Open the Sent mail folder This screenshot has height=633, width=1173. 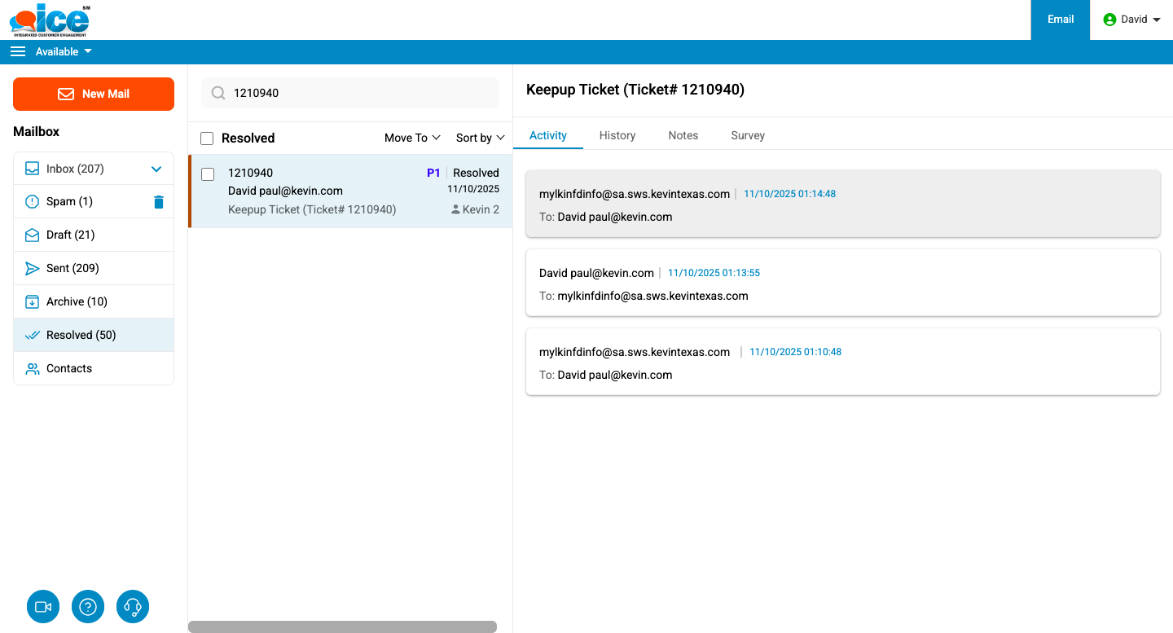[x=72, y=268]
